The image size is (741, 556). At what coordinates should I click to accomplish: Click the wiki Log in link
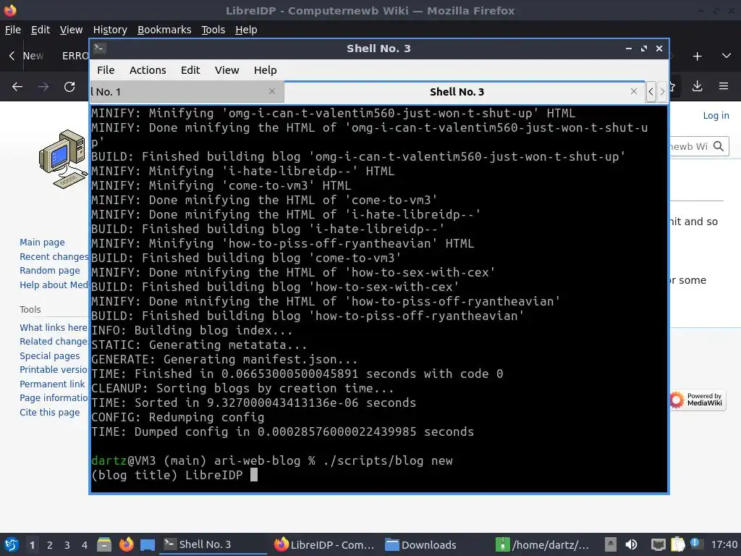coord(716,115)
